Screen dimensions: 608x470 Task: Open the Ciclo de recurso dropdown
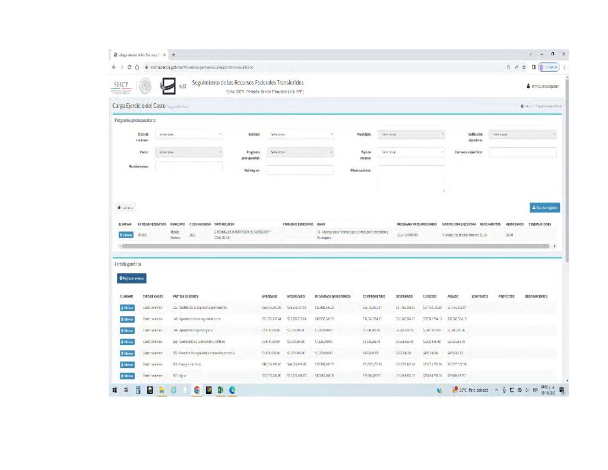(x=189, y=134)
